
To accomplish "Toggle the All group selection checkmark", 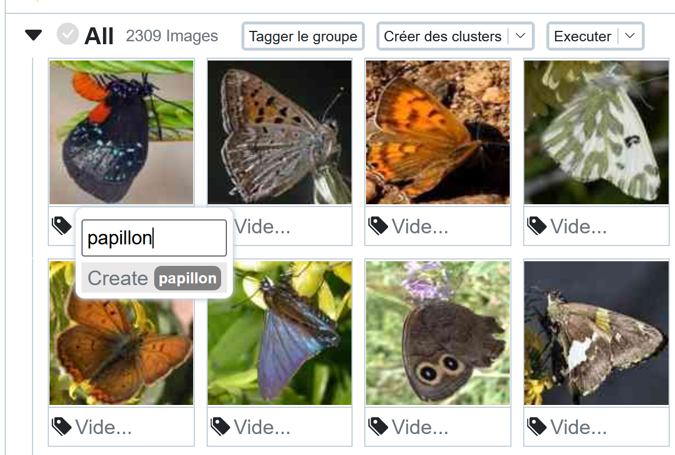I will click(67, 34).
